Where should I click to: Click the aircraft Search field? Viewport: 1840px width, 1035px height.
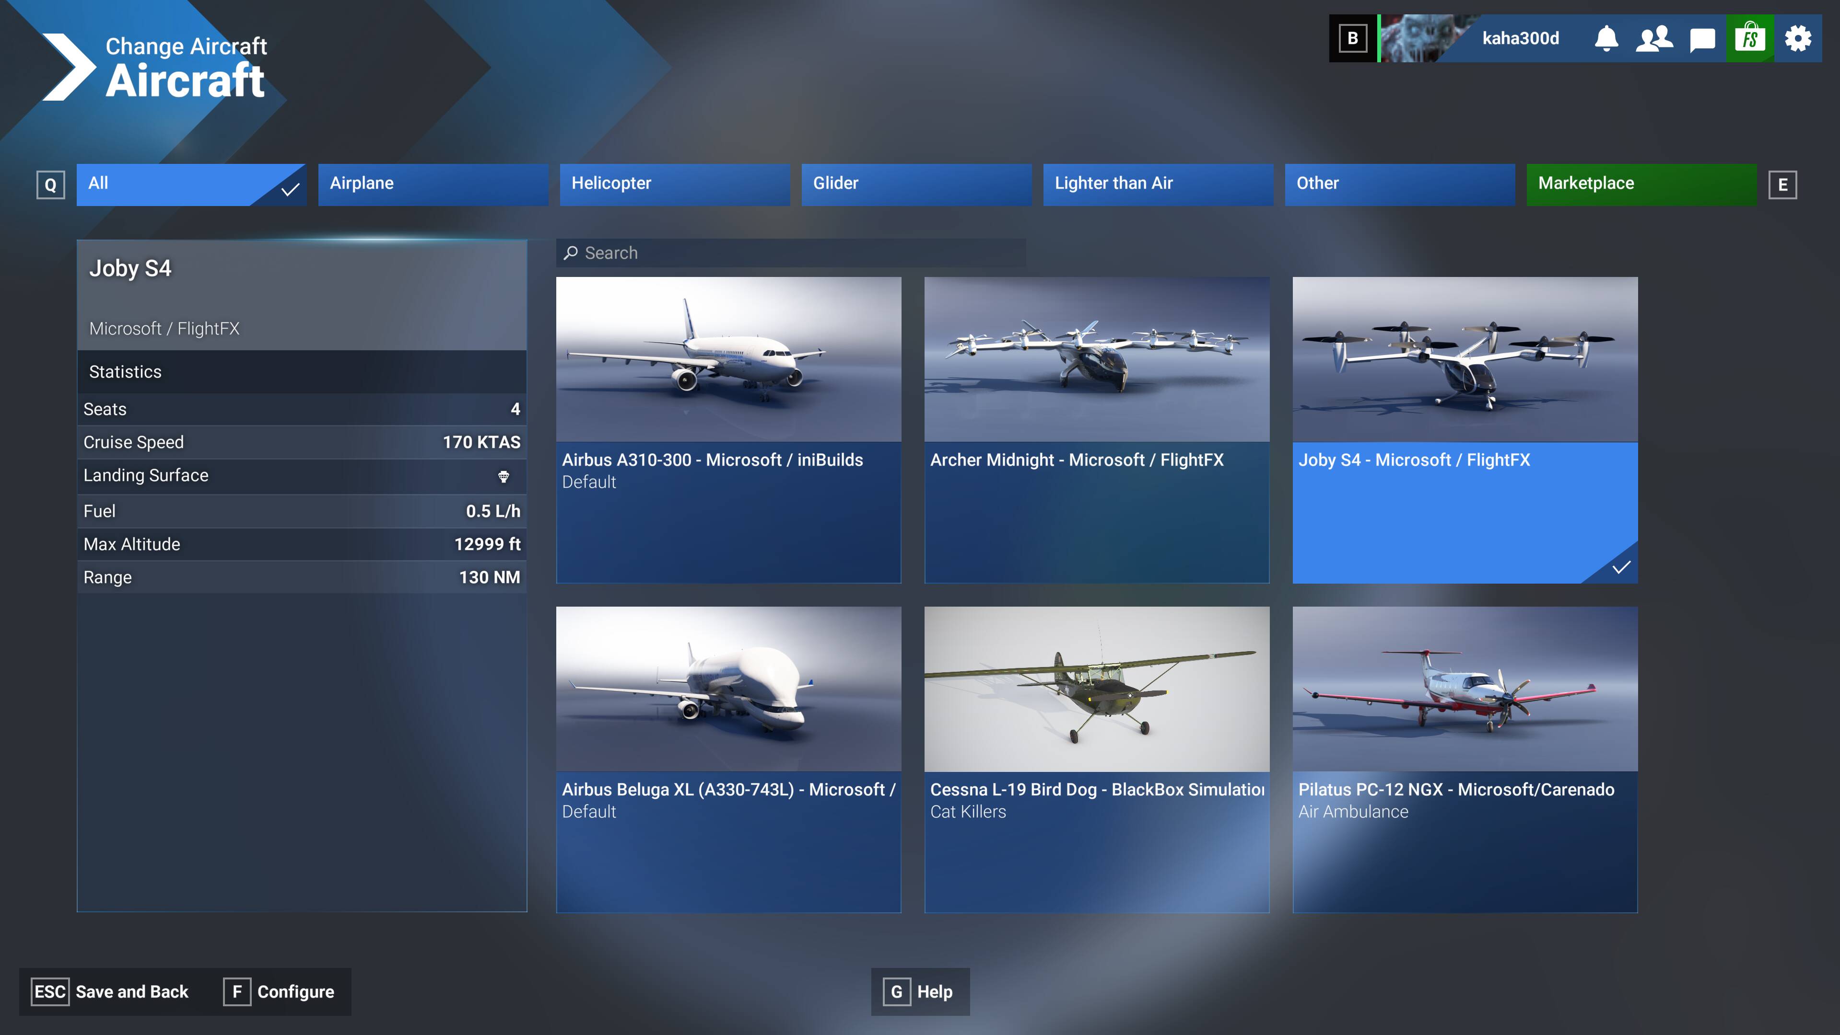[x=791, y=253]
